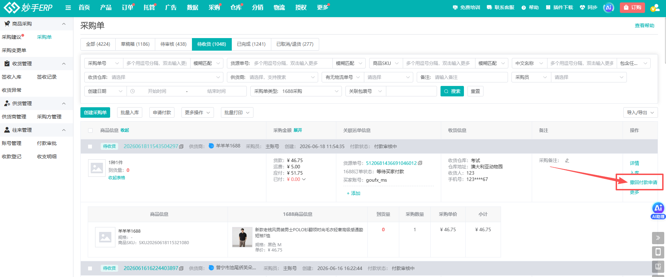Open the 更多操作 dropdown
This screenshot has height=277, width=666.
pyautogui.click(x=198, y=112)
